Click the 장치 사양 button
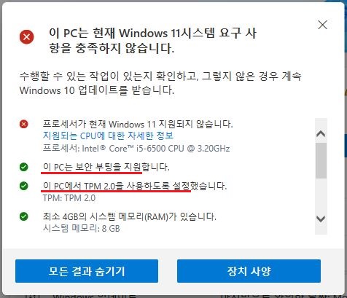Viewport: 347px width, 298px height. coord(249,271)
